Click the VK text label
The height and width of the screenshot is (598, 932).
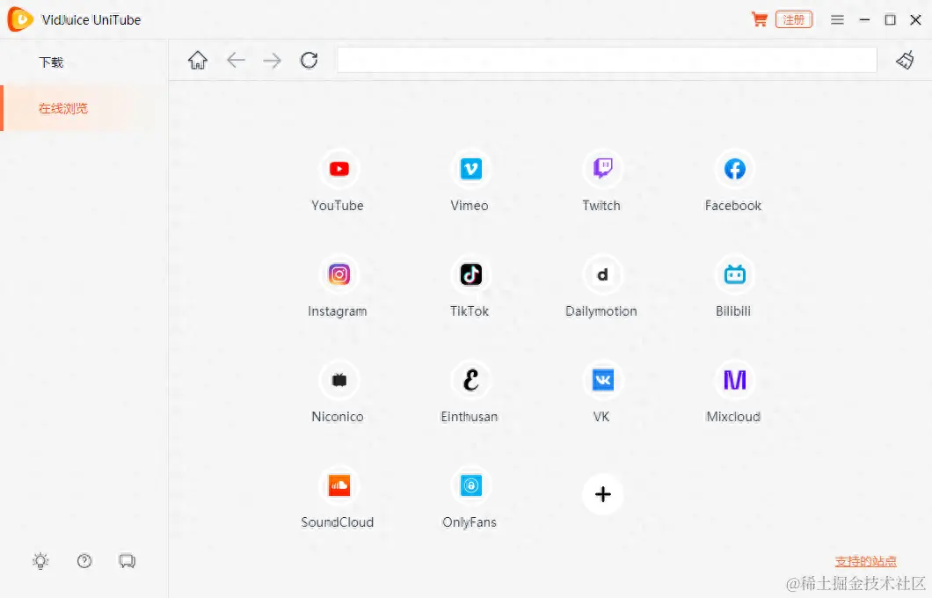coord(601,417)
